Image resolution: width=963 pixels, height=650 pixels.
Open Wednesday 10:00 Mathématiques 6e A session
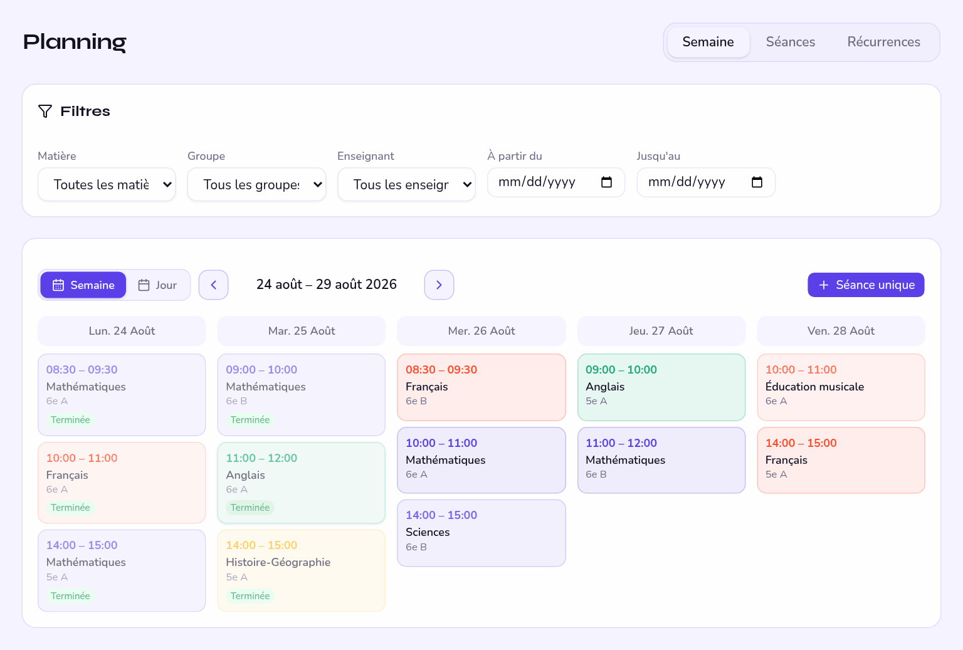click(481, 460)
